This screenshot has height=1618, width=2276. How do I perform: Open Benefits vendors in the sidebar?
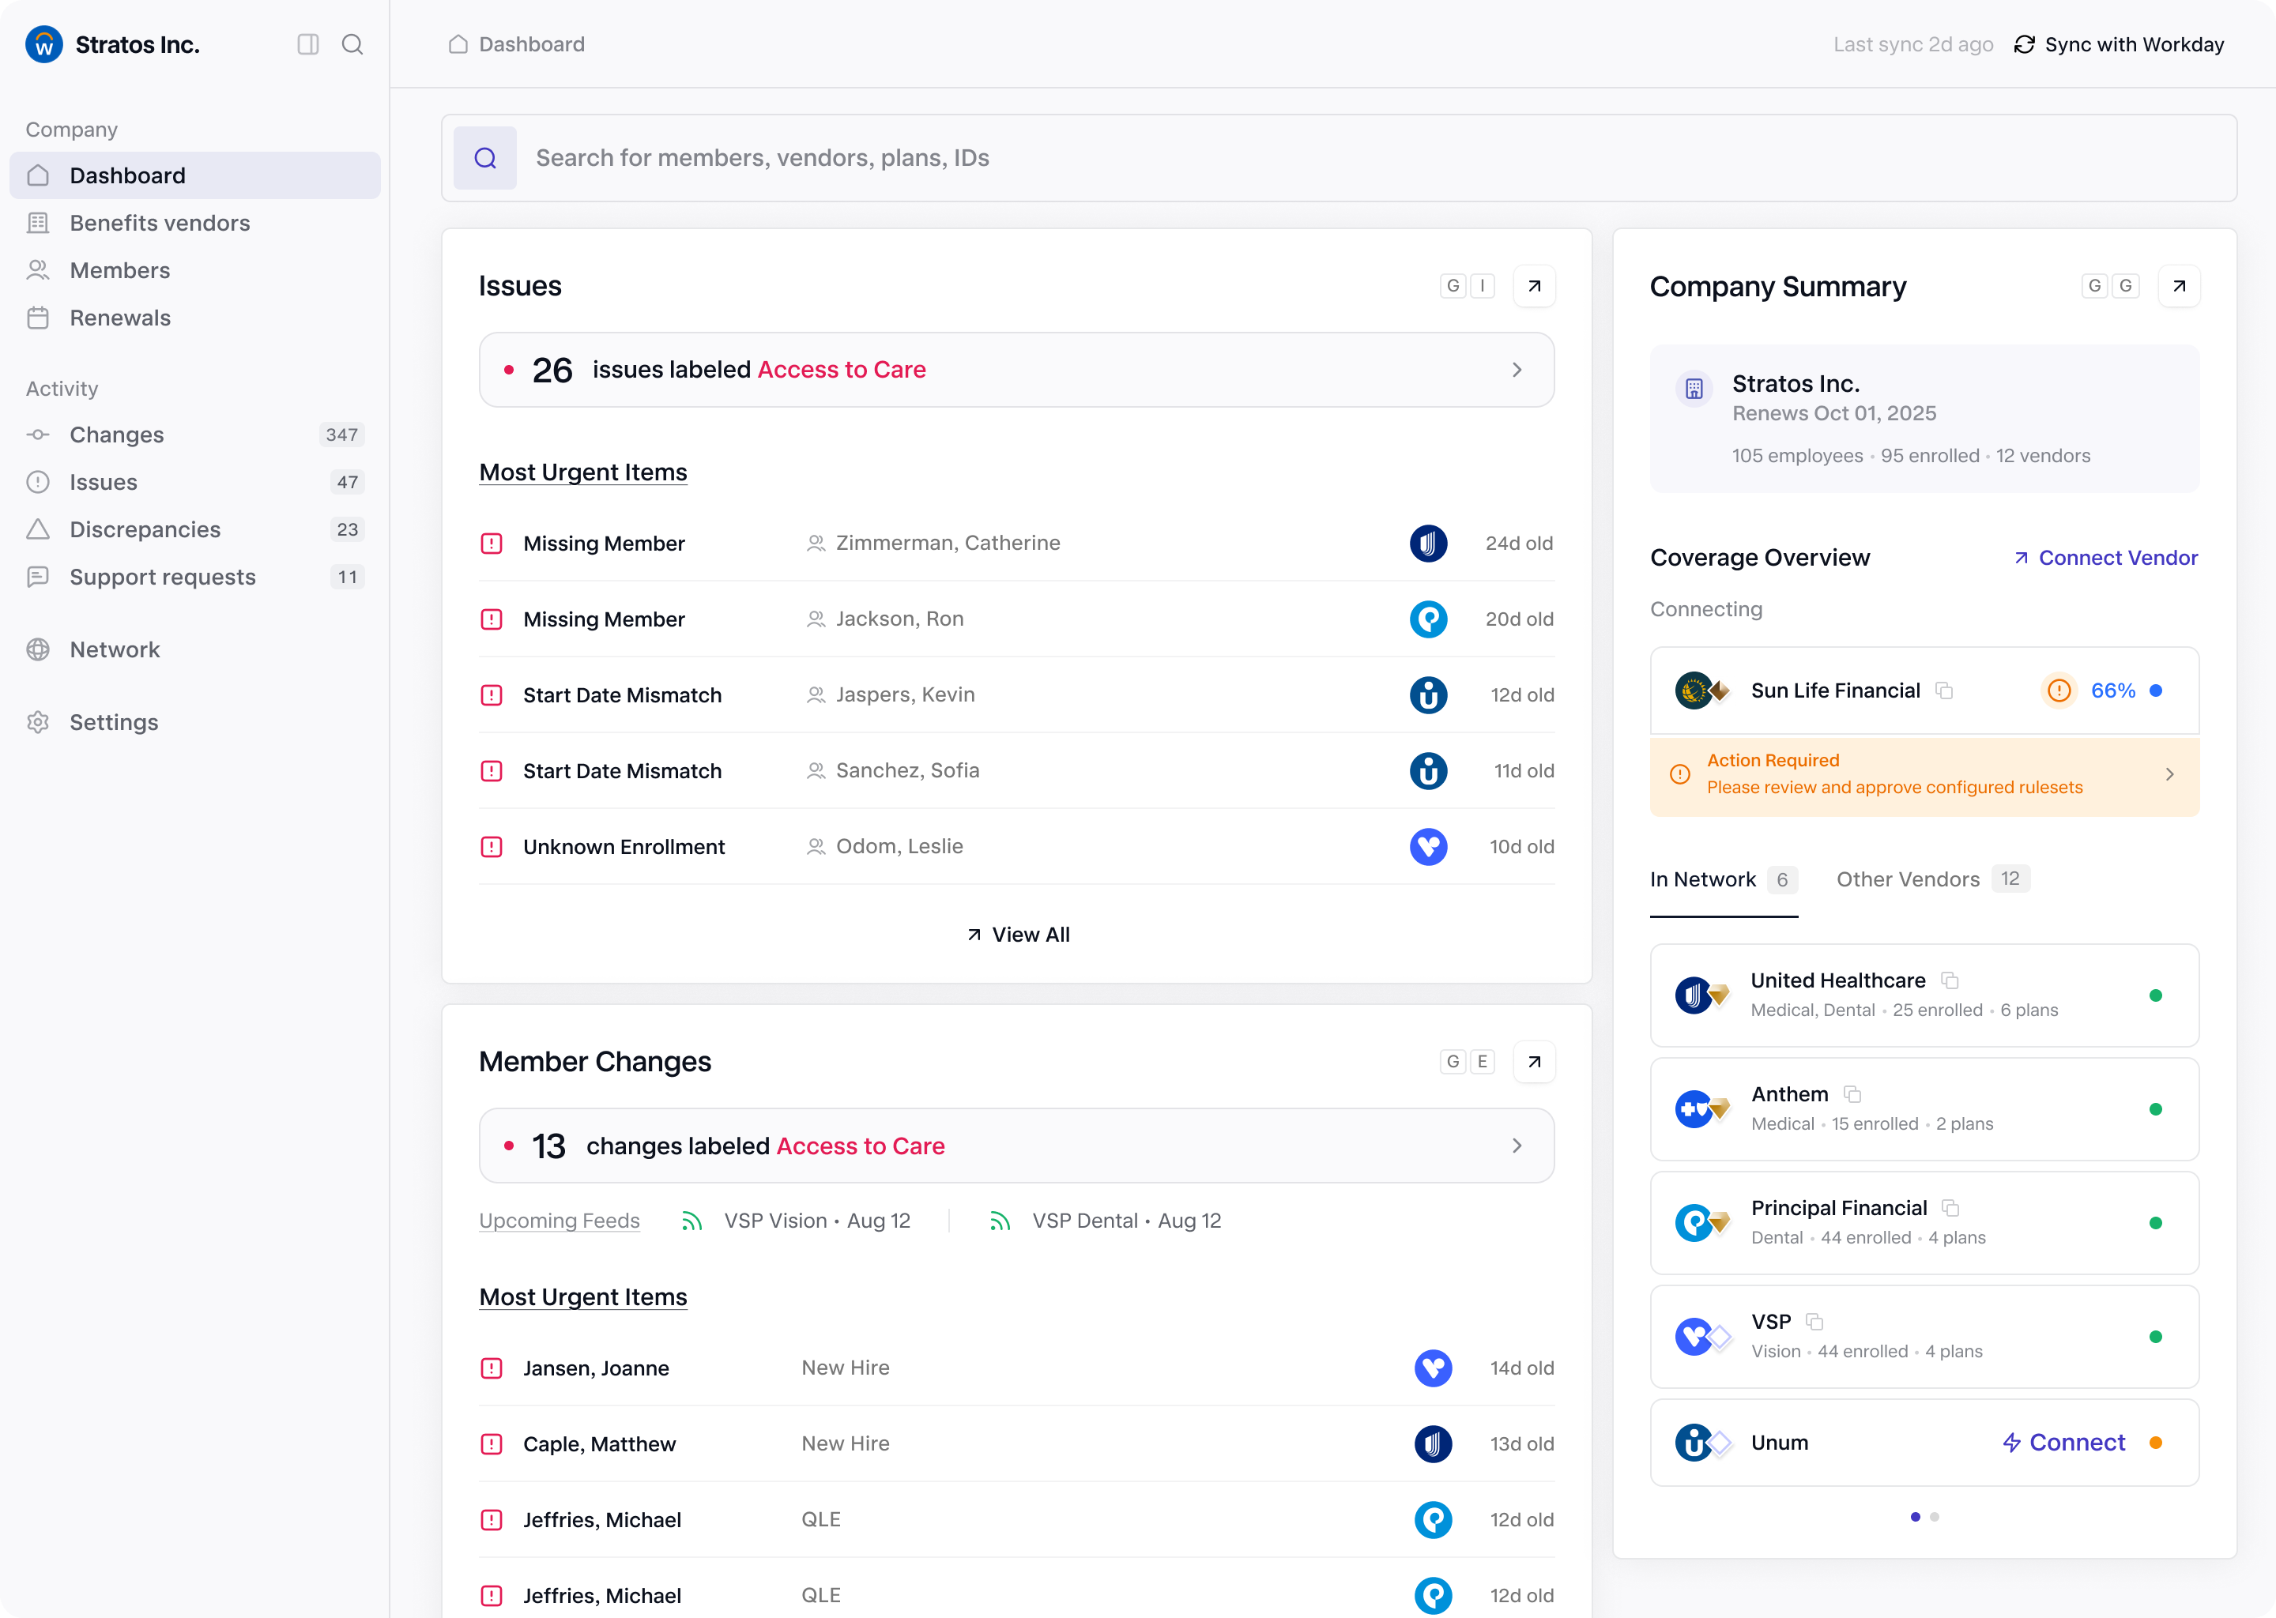point(160,223)
